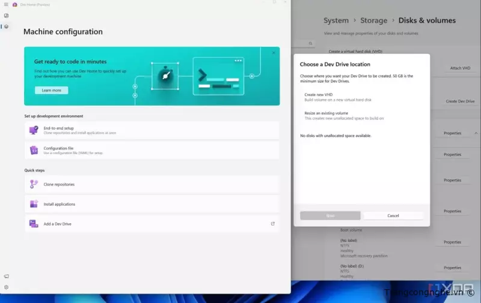Click Install applications quick step
This screenshot has width=481, height=303.
click(151, 204)
